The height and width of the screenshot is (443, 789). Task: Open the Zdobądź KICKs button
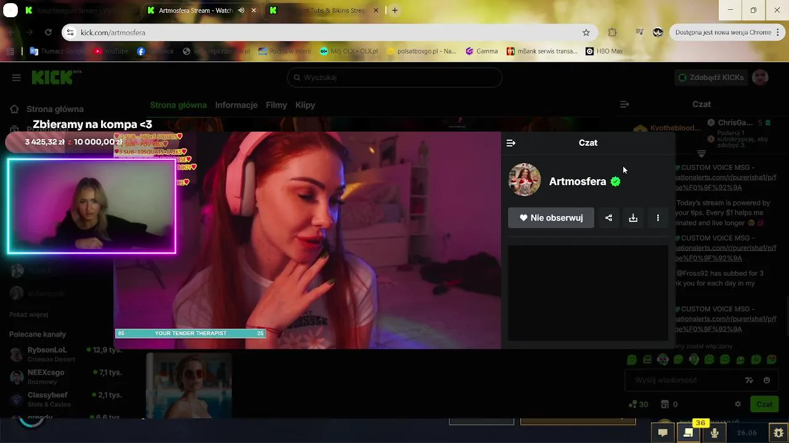click(x=711, y=78)
